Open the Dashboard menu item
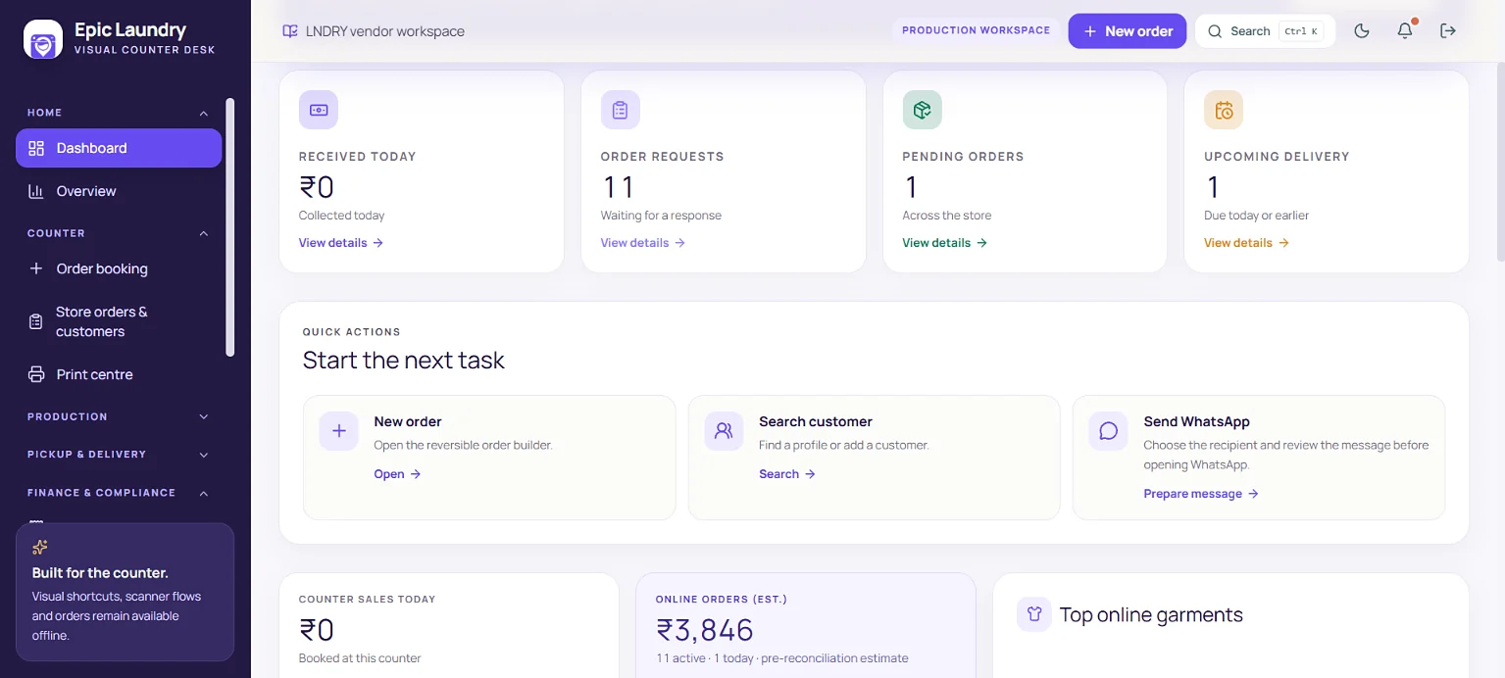 point(119,148)
